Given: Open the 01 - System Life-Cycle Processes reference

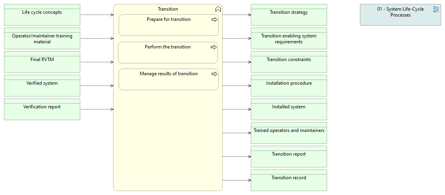Looking at the screenshot, I should (400, 15).
